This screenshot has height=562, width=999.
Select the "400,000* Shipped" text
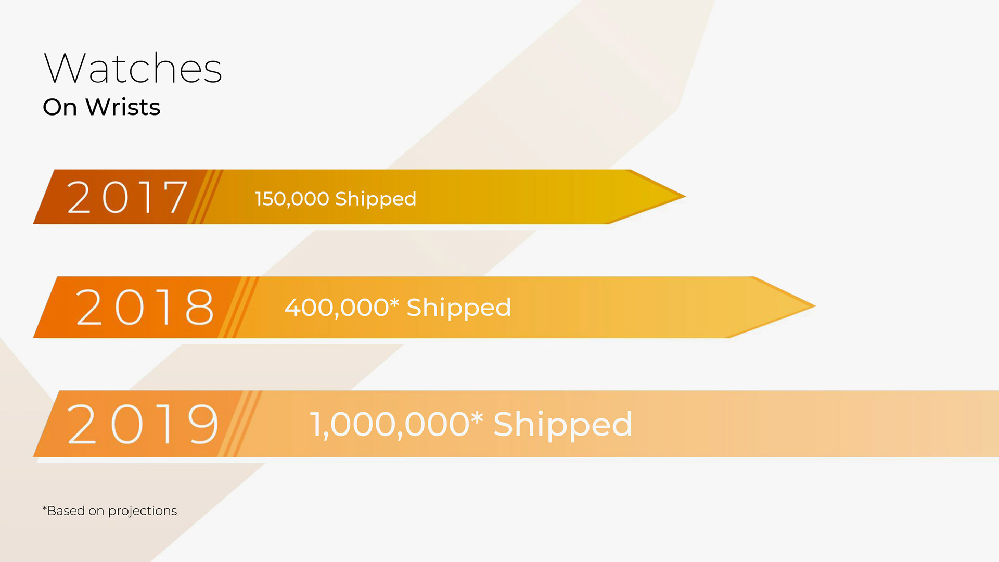click(x=398, y=308)
